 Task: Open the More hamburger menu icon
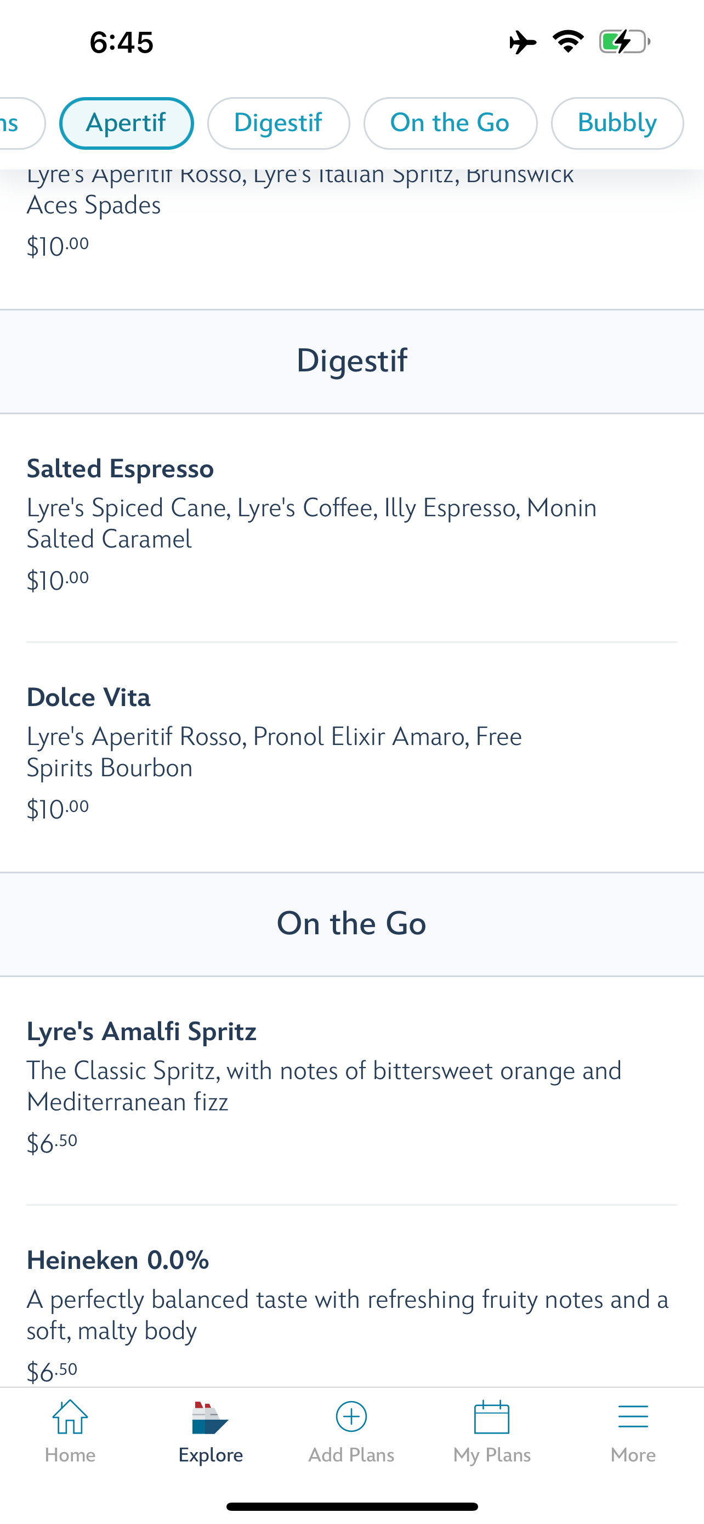click(x=633, y=1418)
